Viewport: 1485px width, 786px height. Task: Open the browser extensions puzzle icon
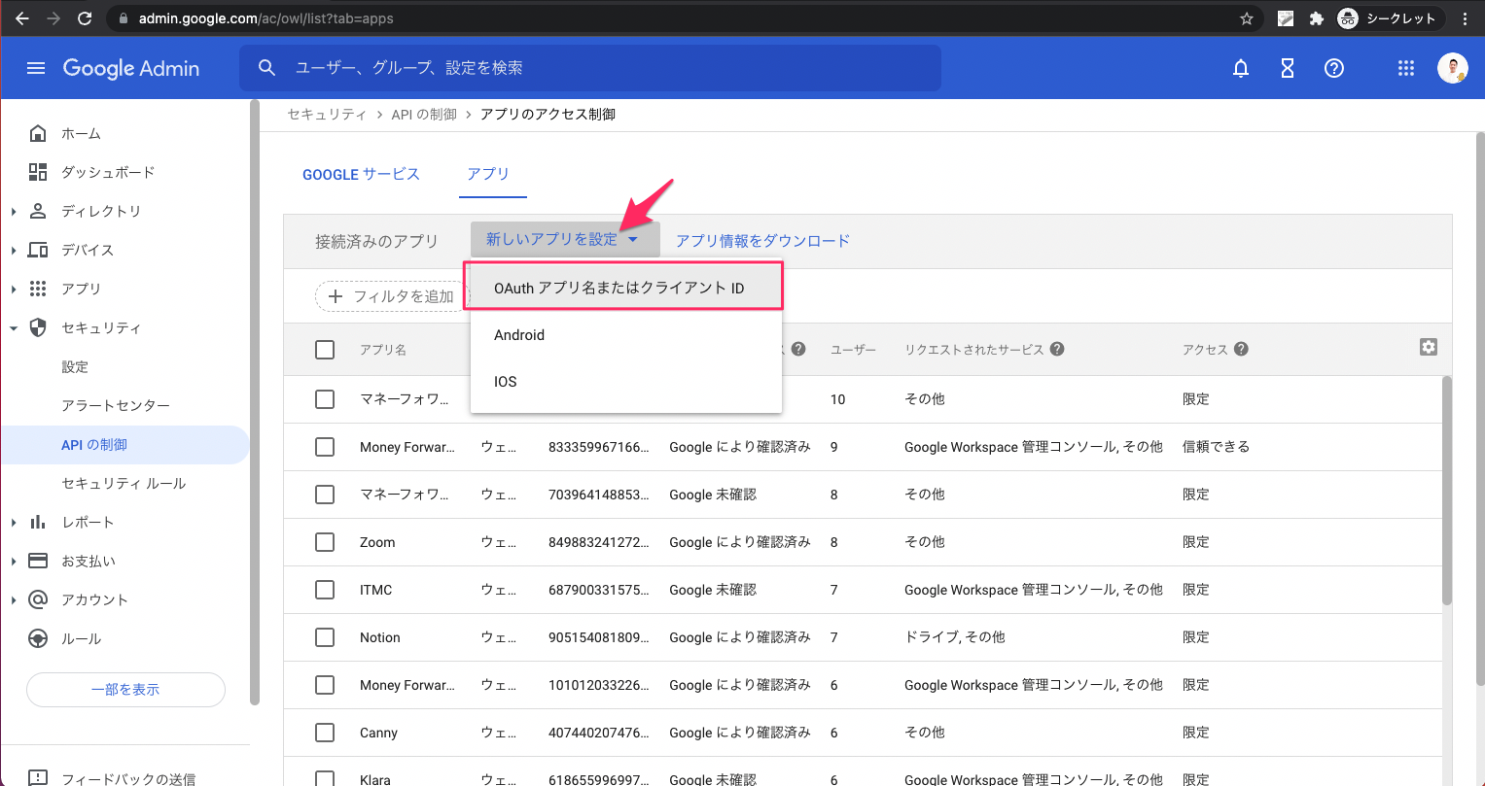click(x=1316, y=17)
